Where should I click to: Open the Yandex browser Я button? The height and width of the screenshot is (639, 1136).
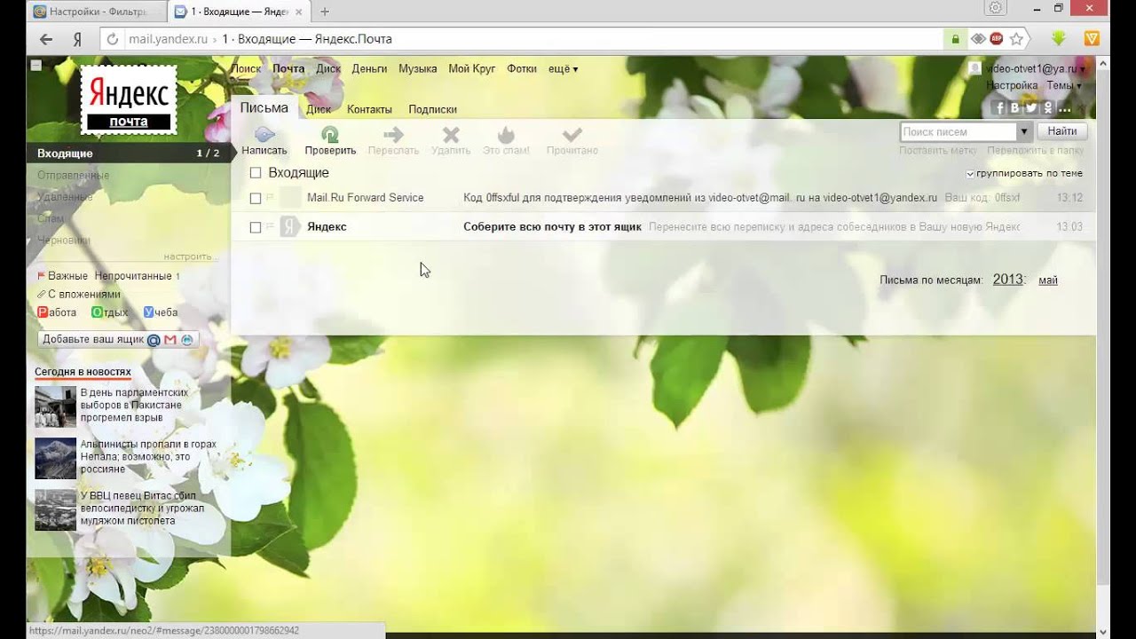coord(77,39)
